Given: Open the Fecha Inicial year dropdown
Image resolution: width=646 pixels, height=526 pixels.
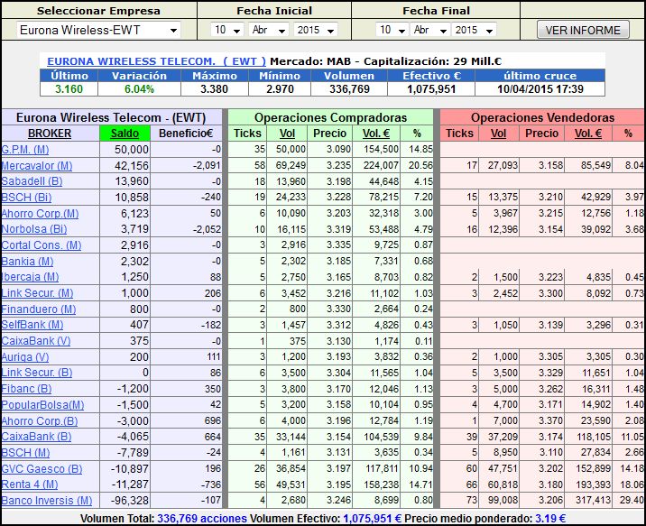Looking at the screenshot, I should 315,30.
